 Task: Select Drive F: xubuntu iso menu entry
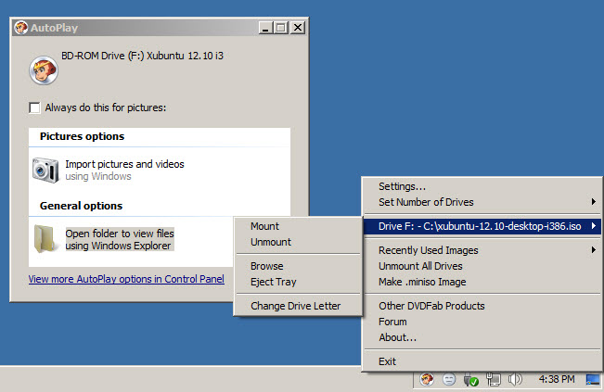[482, 226]
